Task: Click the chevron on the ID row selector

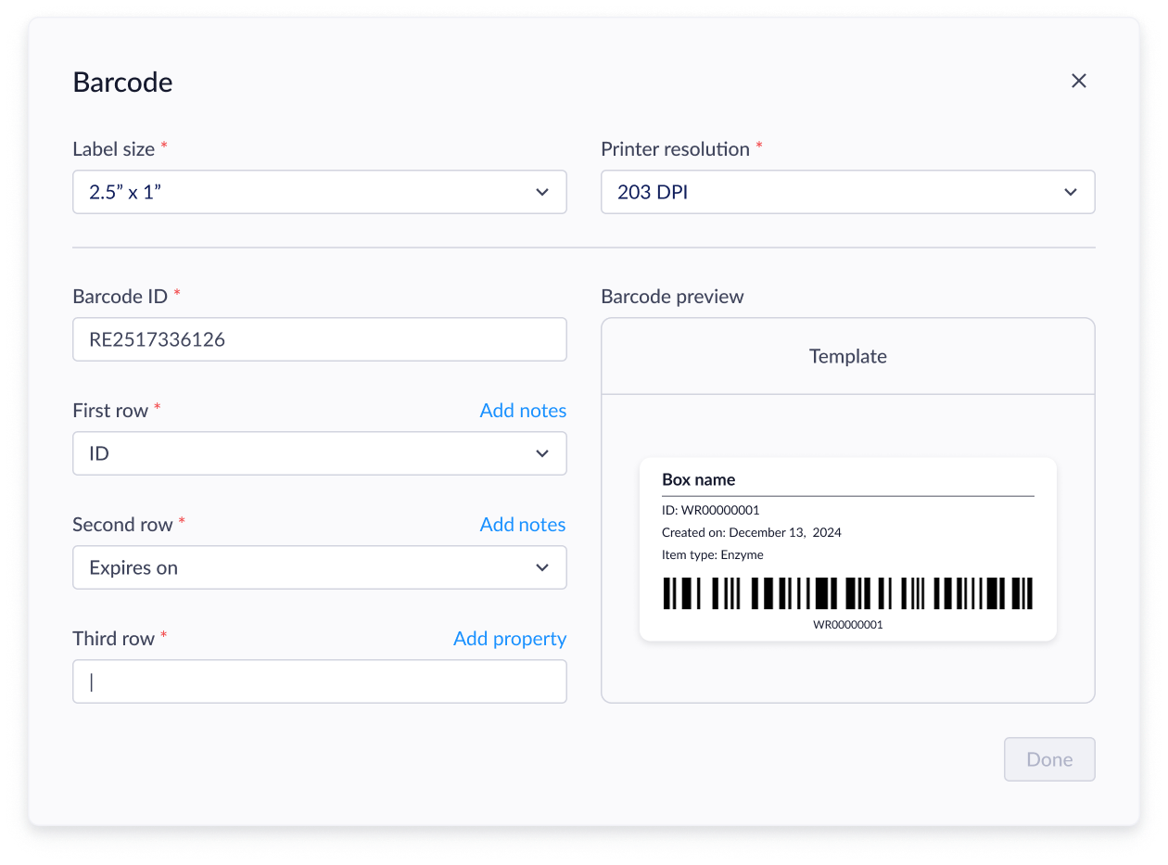Action: pos(542,453)
